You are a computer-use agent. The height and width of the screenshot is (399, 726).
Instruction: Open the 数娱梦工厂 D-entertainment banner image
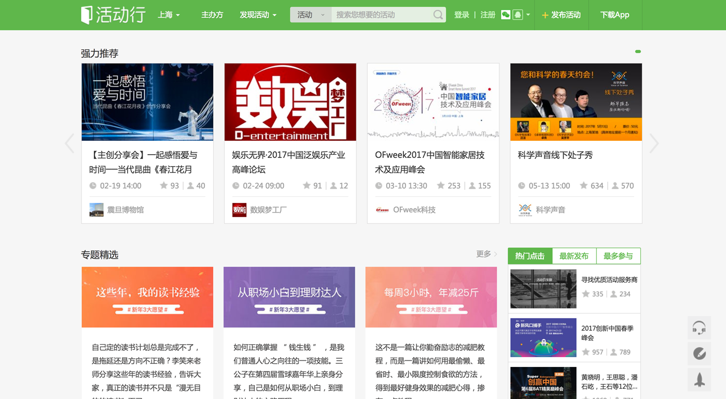pyautogui.click(x=290, y=102)
